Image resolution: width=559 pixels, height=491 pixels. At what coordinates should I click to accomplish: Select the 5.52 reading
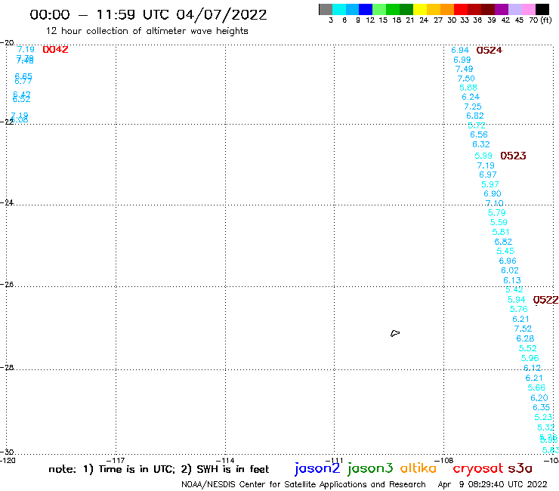(x=527, y=348)
